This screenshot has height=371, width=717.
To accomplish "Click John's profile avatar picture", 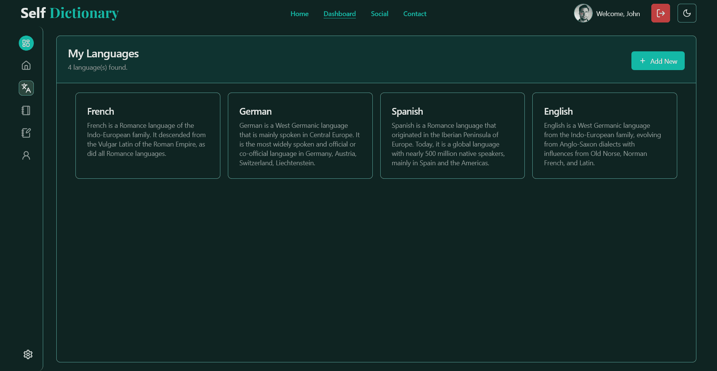I will (x=583, y=13).
